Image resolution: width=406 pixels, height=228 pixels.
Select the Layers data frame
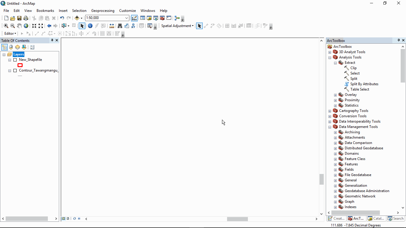tap(18, 54)
